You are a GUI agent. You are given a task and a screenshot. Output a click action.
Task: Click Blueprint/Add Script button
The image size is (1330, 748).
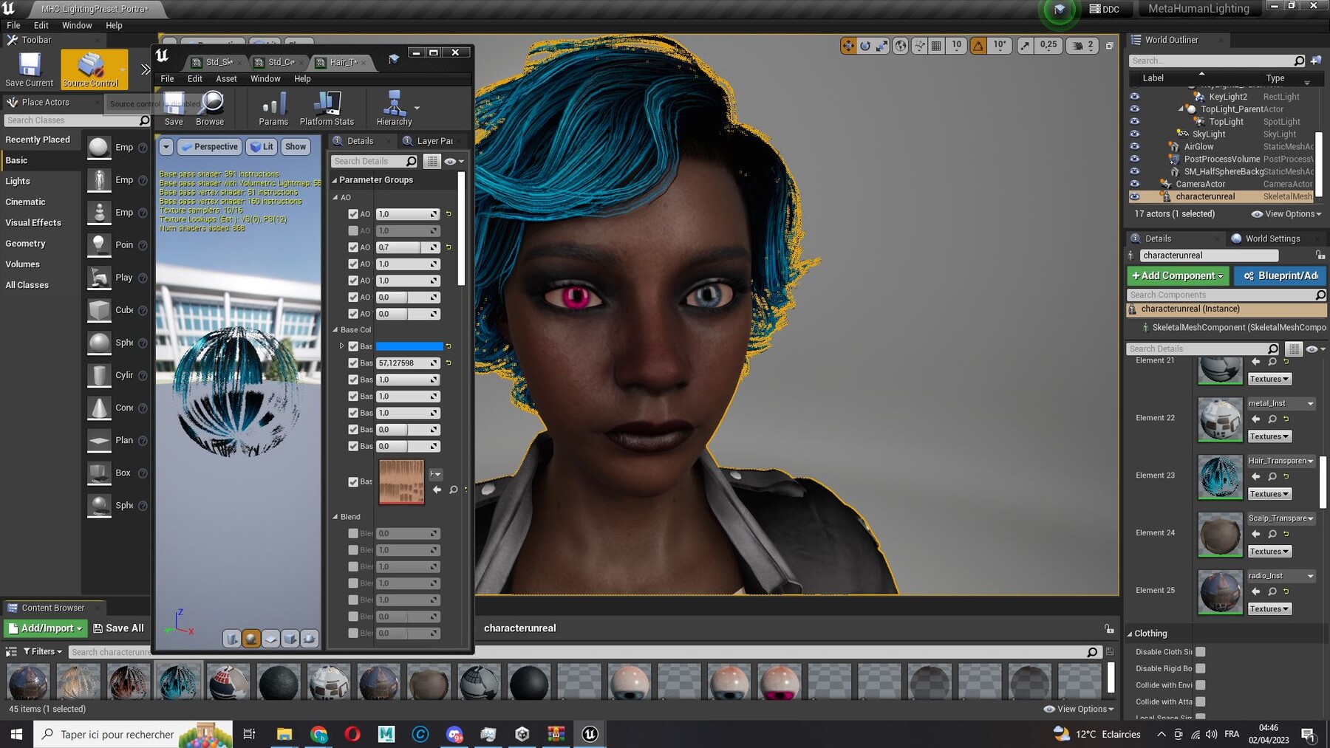coord(1280,276)
